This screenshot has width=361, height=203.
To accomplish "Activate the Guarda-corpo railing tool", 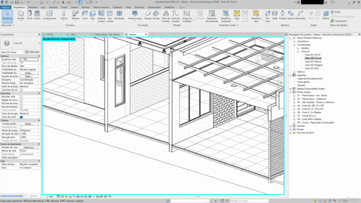I will tap(135, 15).
